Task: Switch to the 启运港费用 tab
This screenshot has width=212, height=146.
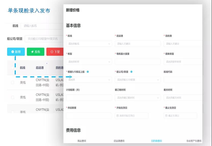Action: click(x=119, y=141)
